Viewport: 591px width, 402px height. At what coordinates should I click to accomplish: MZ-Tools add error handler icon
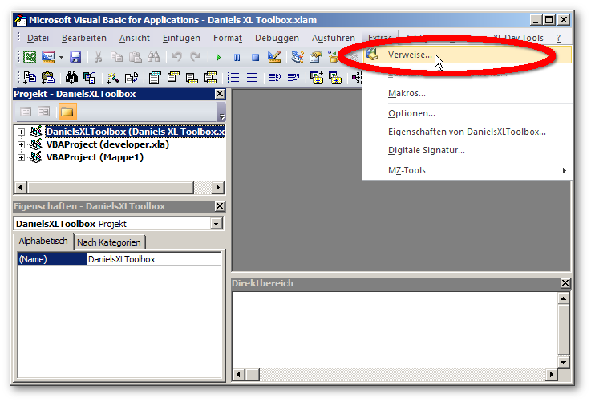coord(192,78)
